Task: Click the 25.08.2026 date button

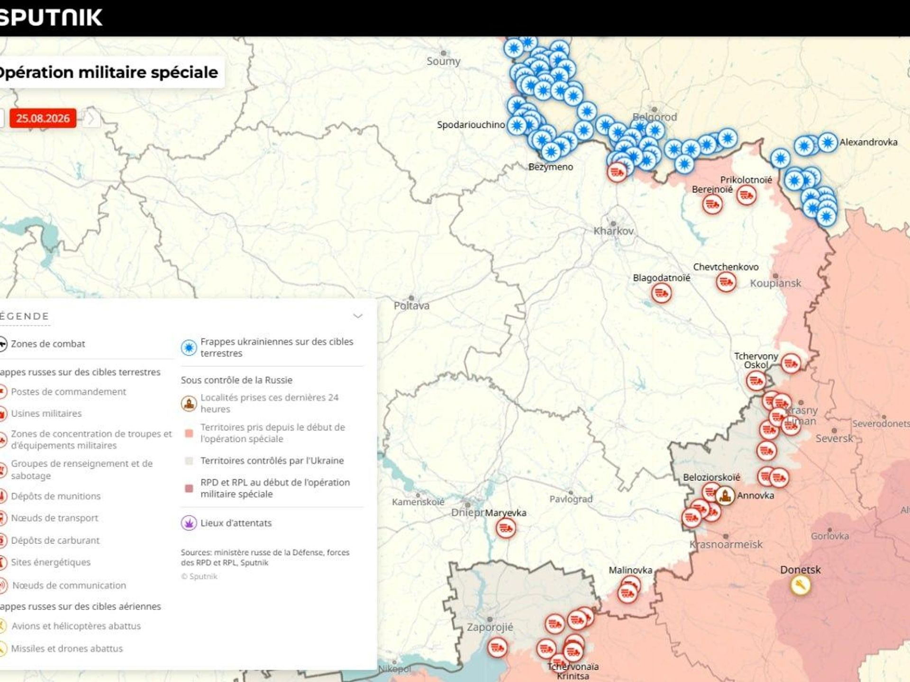Action: [43, 118]
